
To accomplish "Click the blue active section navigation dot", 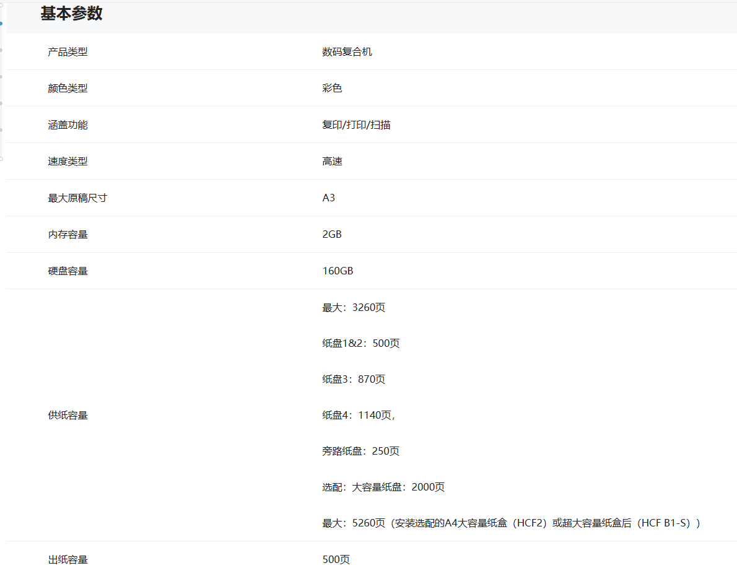I will point(1,24).
